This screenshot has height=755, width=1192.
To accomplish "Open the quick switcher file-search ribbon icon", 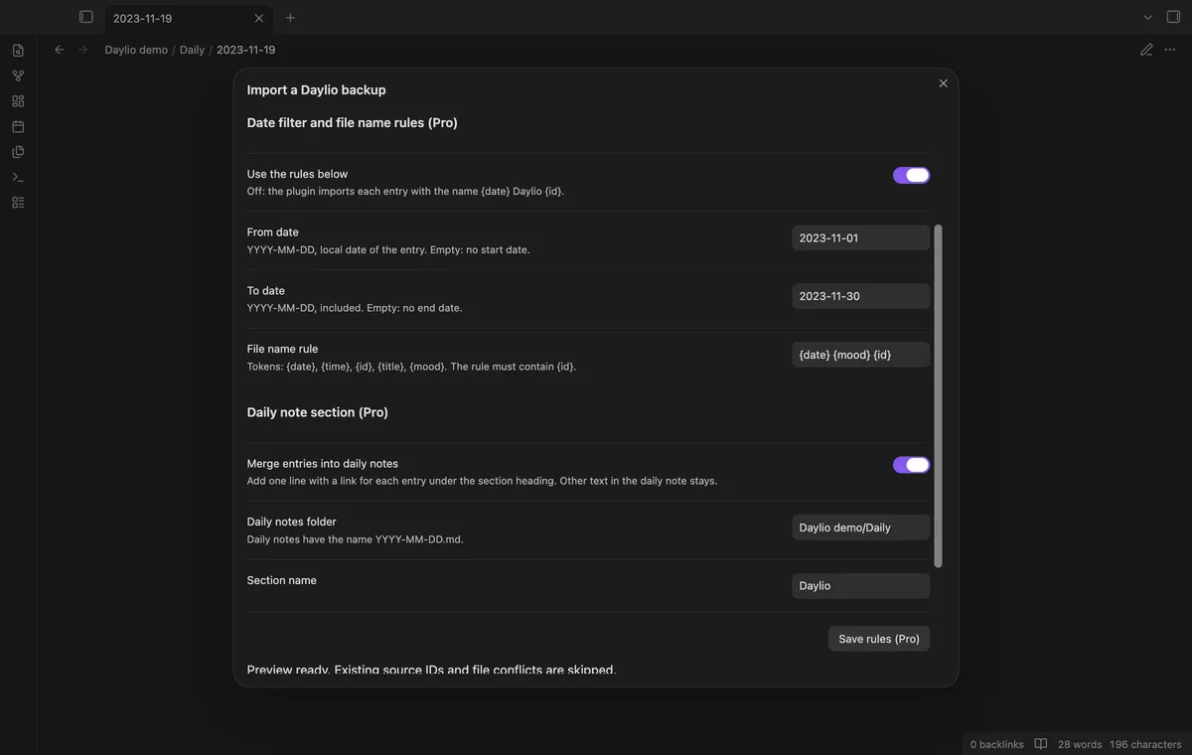I will (x=18, y=51).
